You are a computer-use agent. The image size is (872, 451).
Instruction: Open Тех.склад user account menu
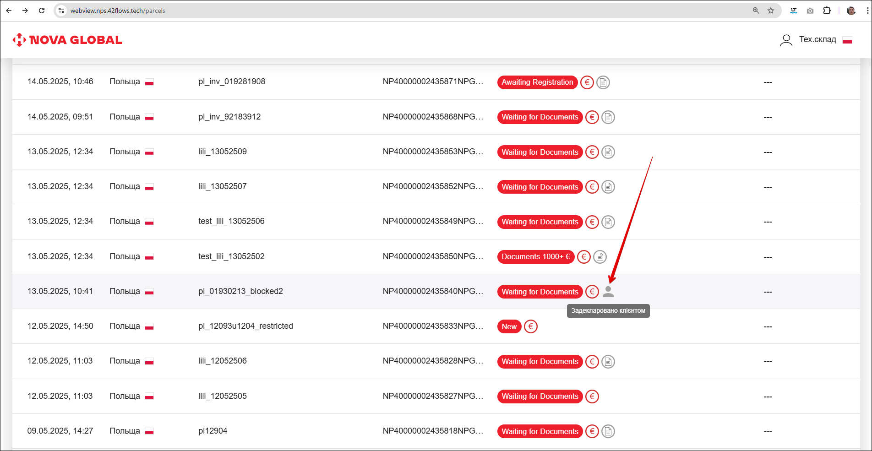[817, 40]
